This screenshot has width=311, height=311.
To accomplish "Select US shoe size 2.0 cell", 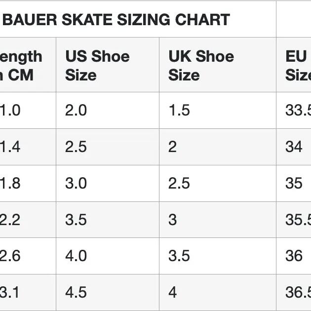I will pos(108,110).
